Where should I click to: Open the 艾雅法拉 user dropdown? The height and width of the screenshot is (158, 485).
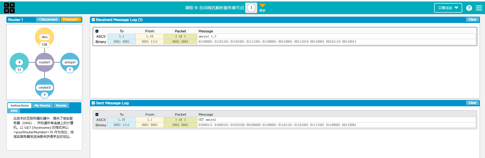point(448,8)
